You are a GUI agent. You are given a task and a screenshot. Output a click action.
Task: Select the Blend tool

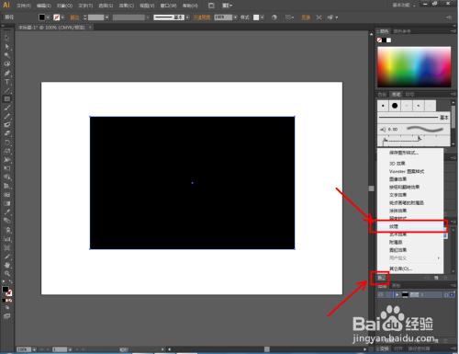pyautogui.click(x=7, y=221)
